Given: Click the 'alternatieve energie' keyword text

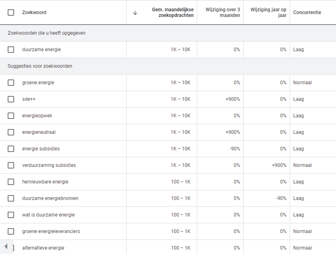Looking at the screenshot, I should [43, 248].
